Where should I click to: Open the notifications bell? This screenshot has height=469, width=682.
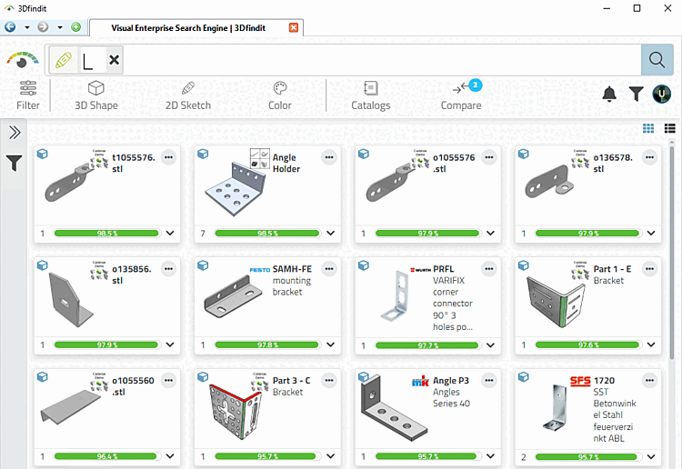[609, 94]
